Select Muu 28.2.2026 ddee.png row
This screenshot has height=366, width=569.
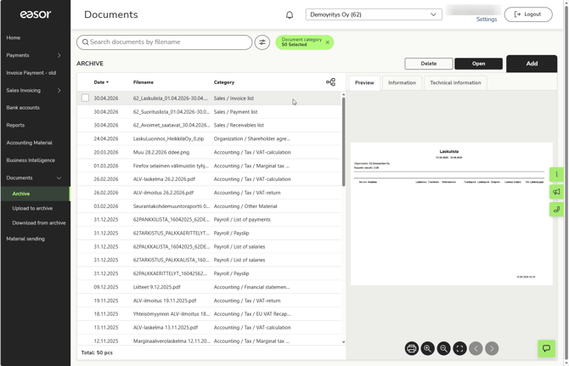(x=209, y=152)
